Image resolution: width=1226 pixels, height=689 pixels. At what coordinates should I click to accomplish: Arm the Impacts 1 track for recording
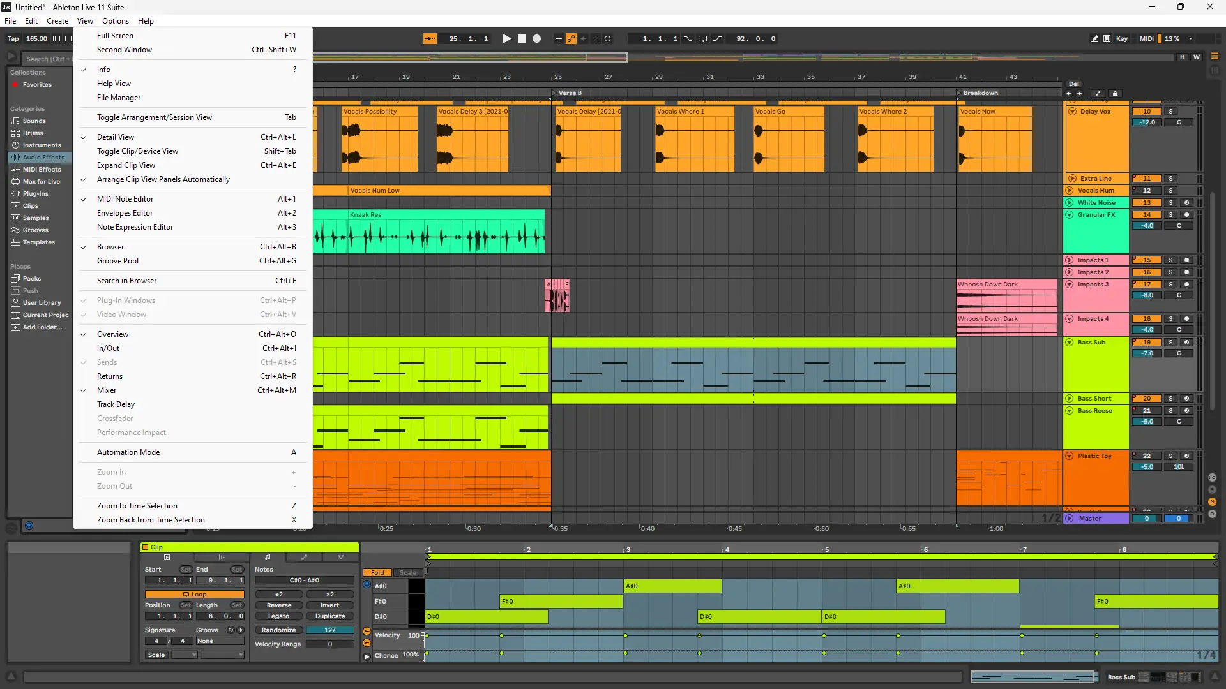coord(1186,260)
